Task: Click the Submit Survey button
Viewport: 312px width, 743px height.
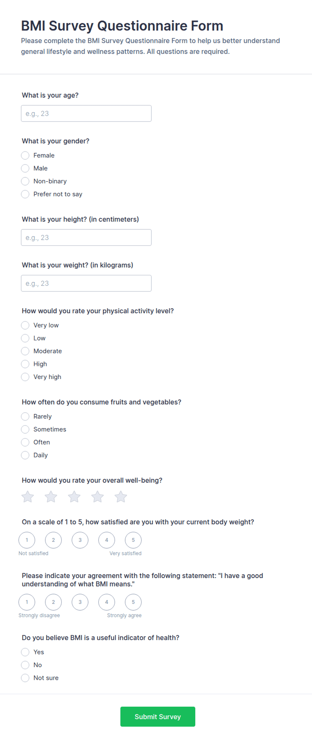Action: point(158,716)
